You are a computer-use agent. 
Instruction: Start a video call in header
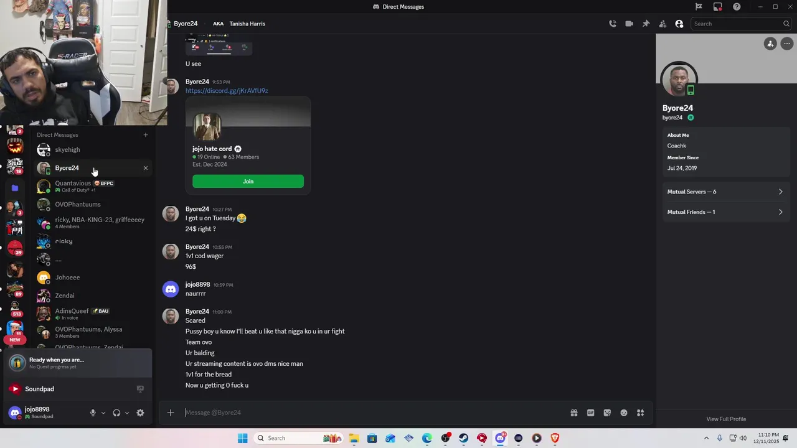(x=629, y=24)
